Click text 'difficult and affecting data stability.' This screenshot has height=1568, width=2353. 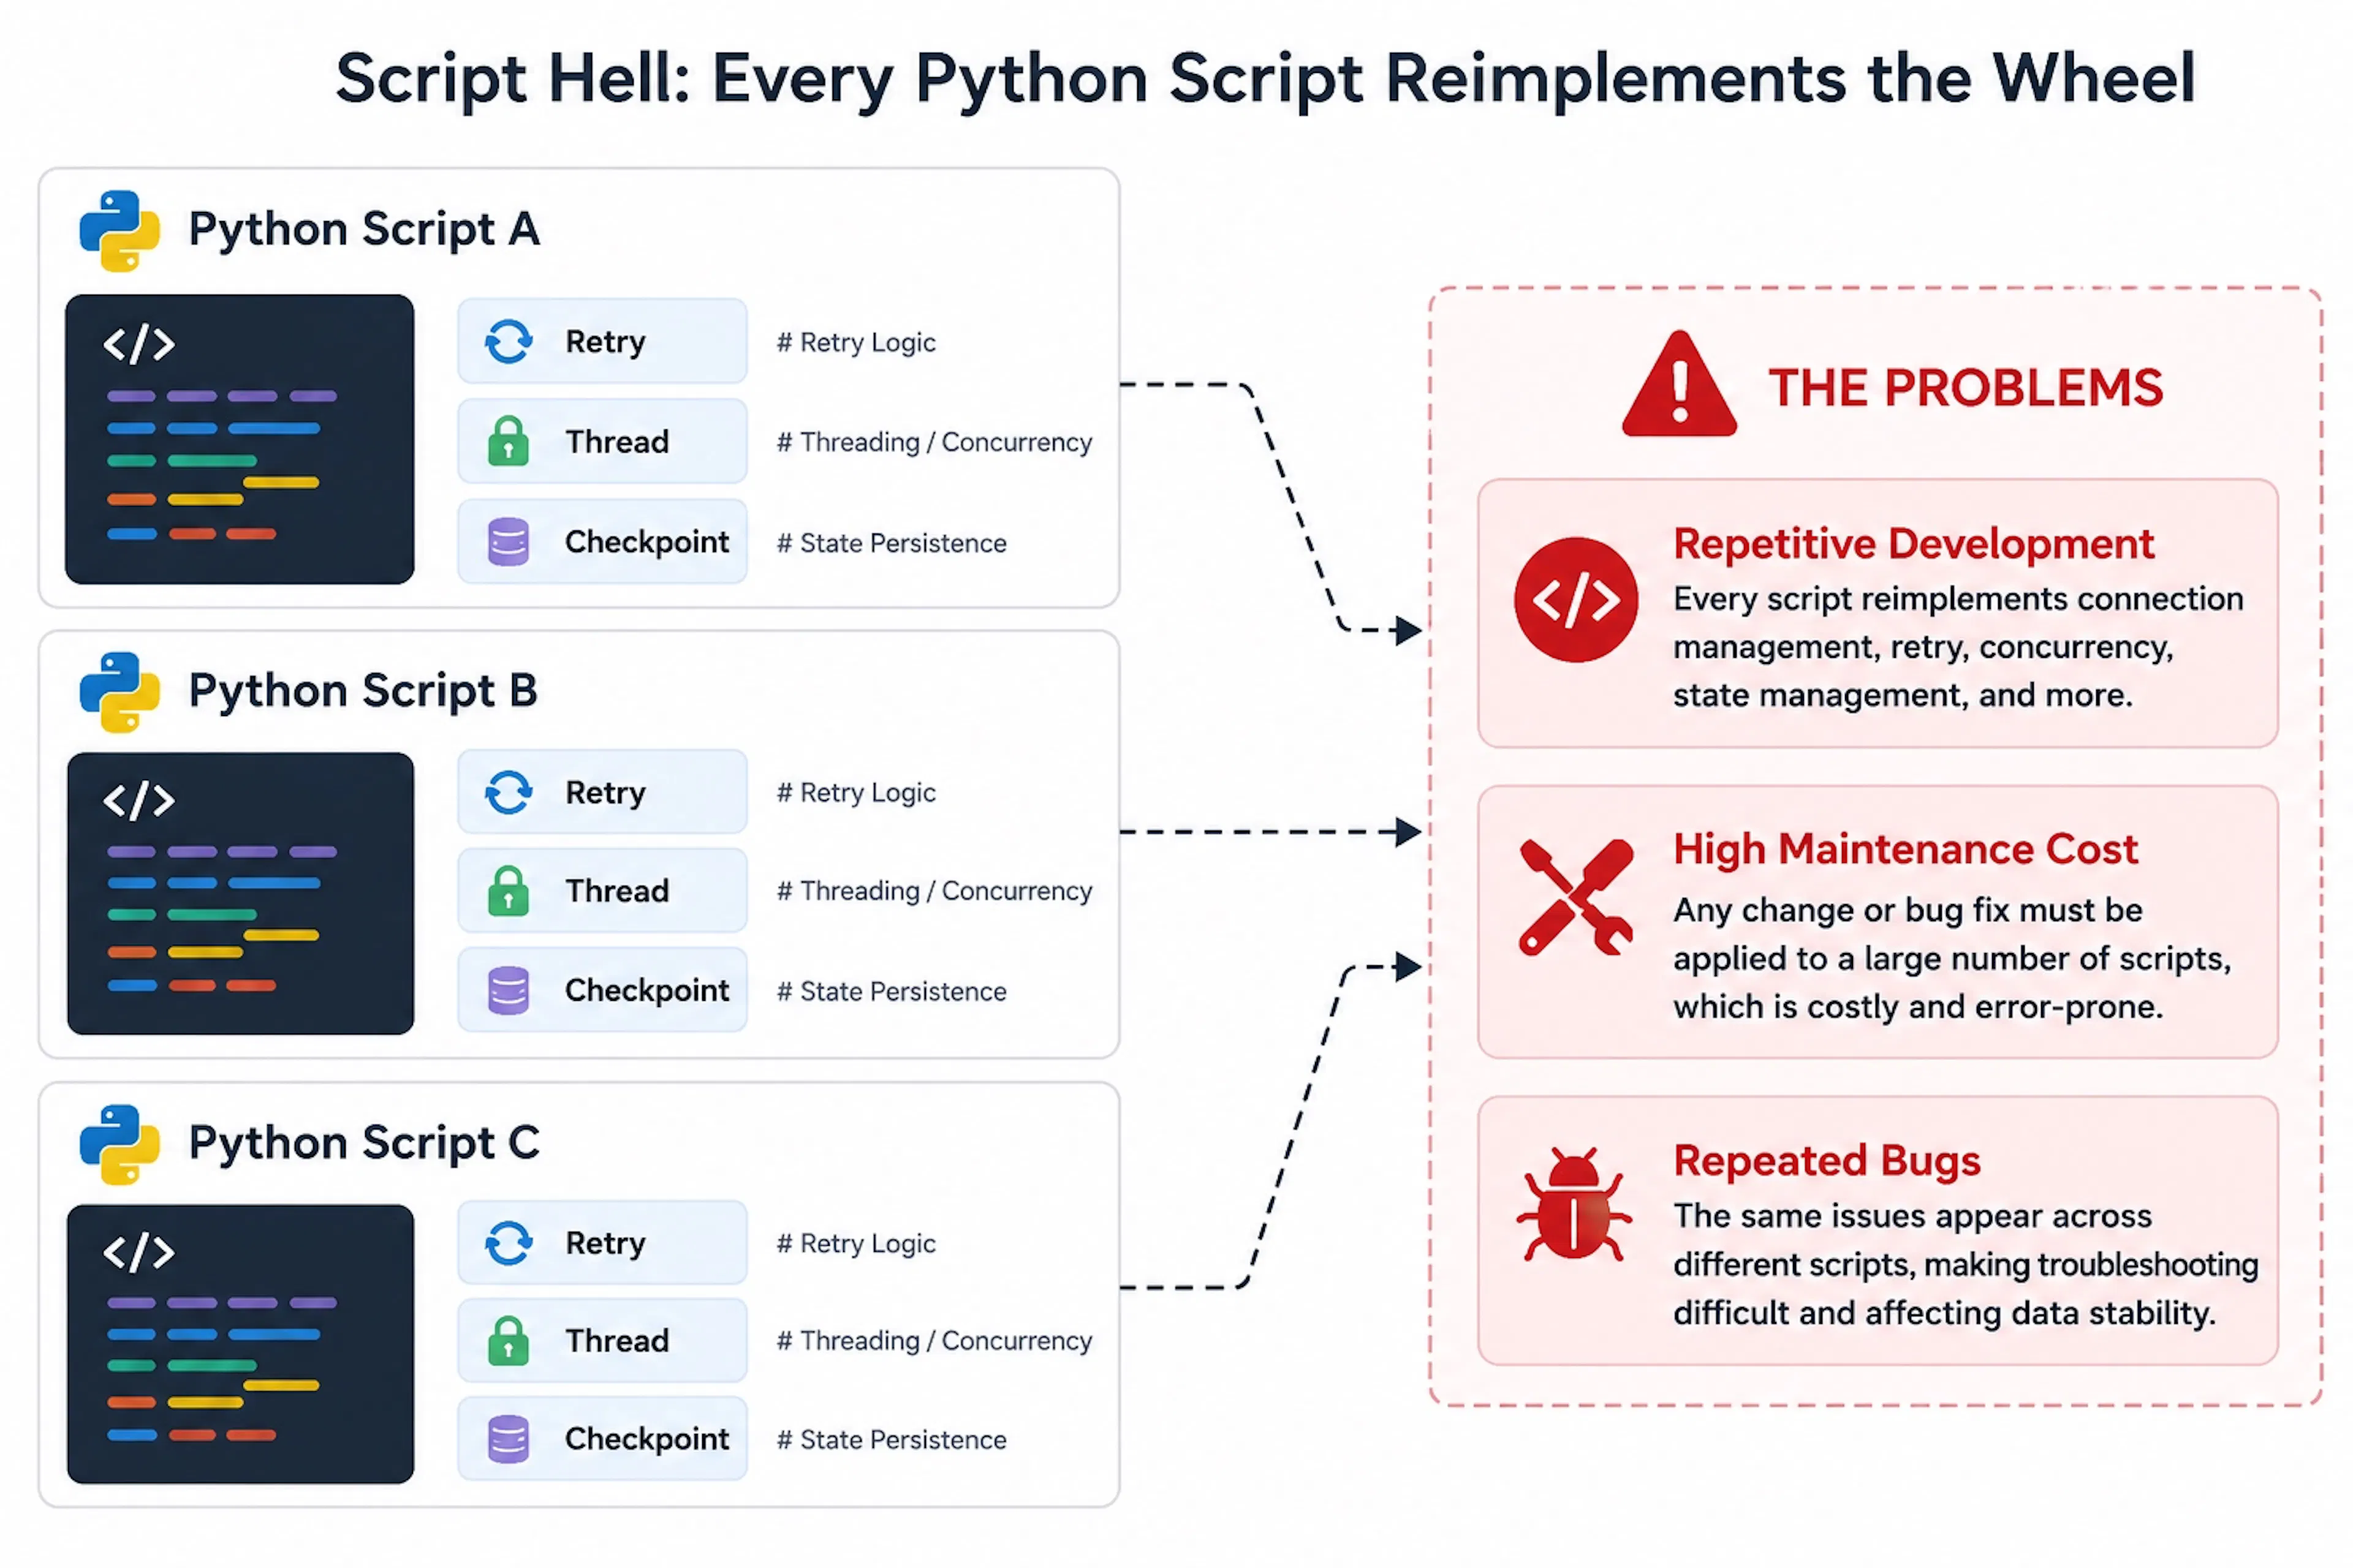(x=1945, y=1313)
